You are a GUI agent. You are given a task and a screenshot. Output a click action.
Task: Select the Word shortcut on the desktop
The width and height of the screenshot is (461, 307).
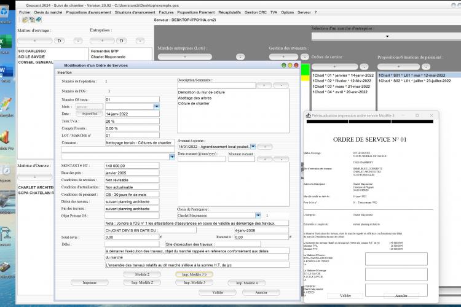(6, 73)
